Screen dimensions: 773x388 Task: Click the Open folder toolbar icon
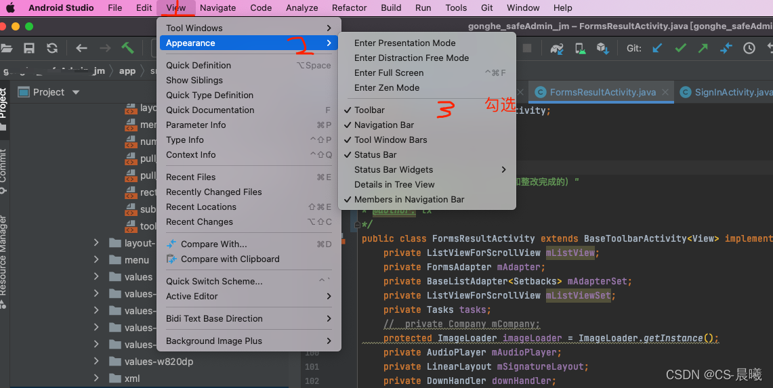click(6, 48)
